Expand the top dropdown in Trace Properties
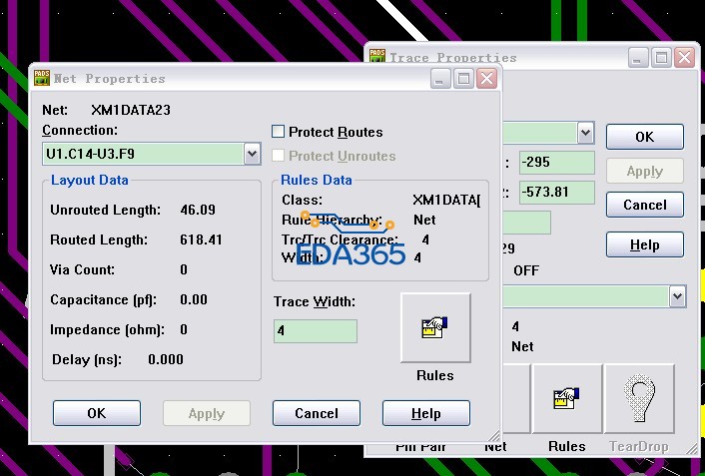The height and width of the screenshot is (476, 705). 585,133
